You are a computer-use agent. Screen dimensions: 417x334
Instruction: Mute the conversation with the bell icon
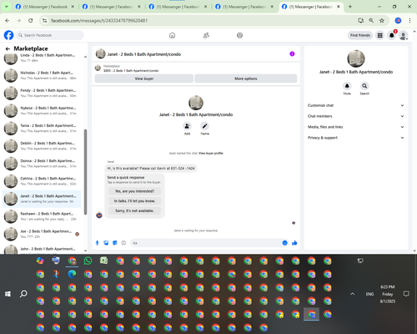coord(347,86)
